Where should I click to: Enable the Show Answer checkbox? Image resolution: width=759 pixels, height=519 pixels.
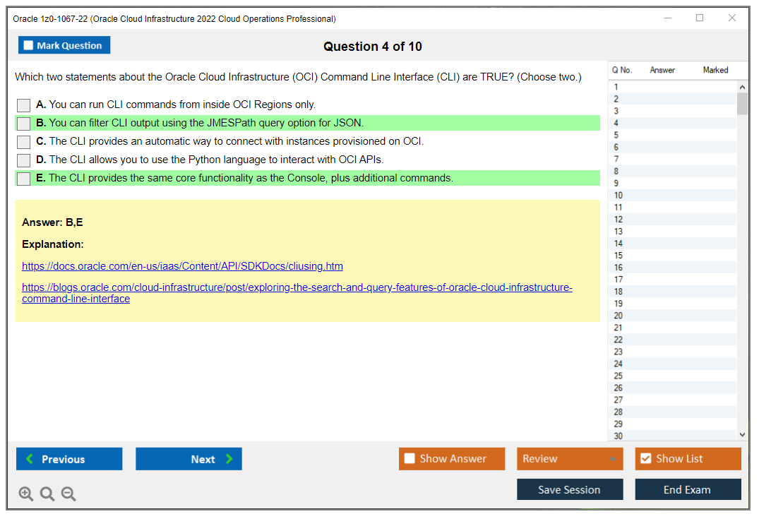tap(410, 458)
